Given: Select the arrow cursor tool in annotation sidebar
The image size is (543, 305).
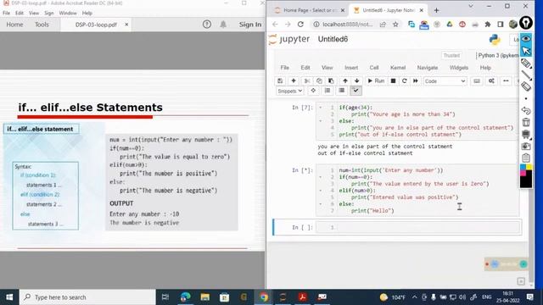Looking at the screenshot, I should [526, 51].
